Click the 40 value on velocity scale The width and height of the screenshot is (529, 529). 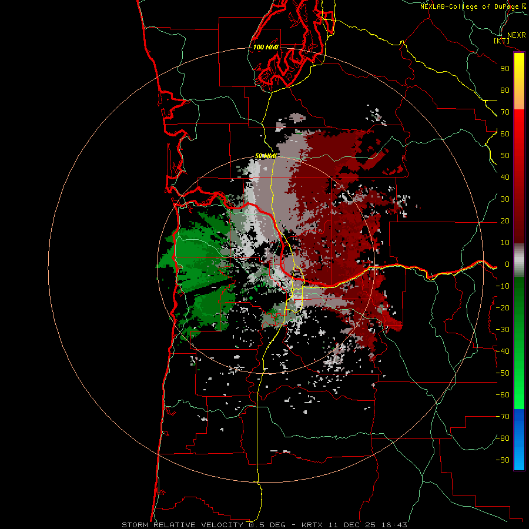click(505, 178)
